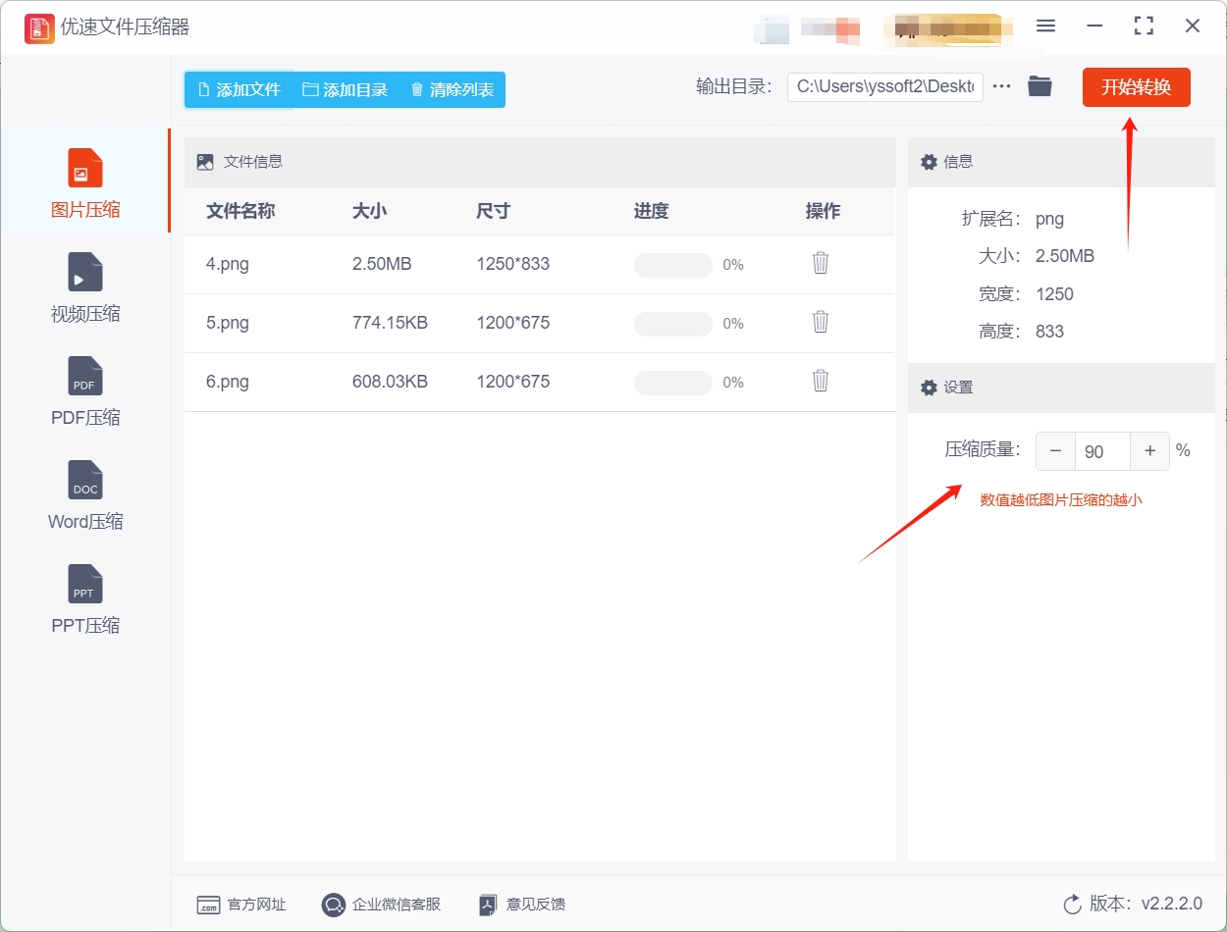Click the image compression sidebar icon

84,168
